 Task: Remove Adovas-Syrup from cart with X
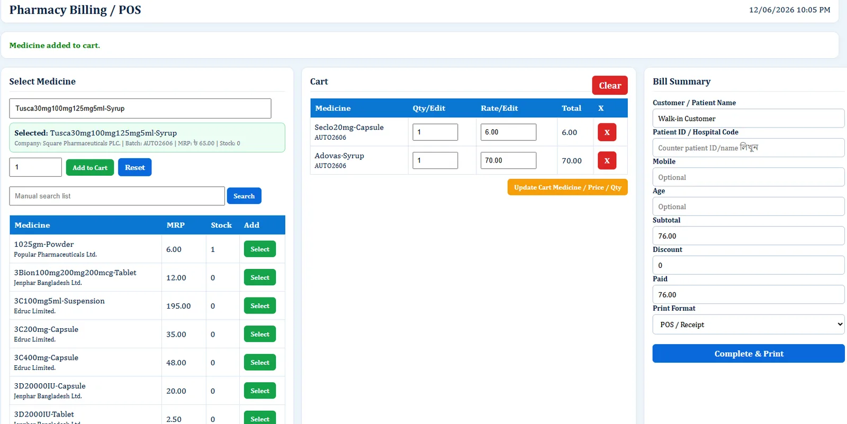click(x=607, y=160)
